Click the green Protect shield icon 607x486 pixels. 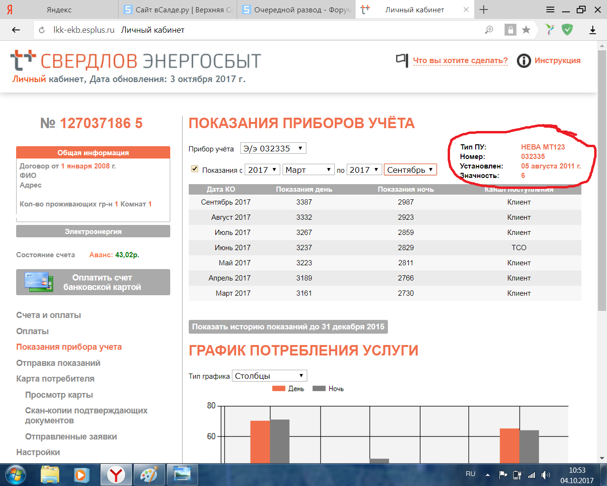567,30
